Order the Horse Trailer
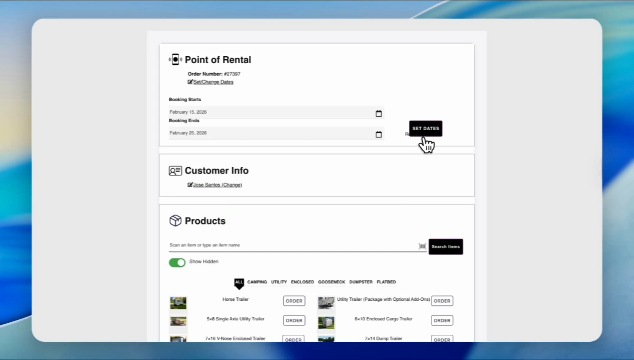Screen dimensions: 634x360 (294, 301)
